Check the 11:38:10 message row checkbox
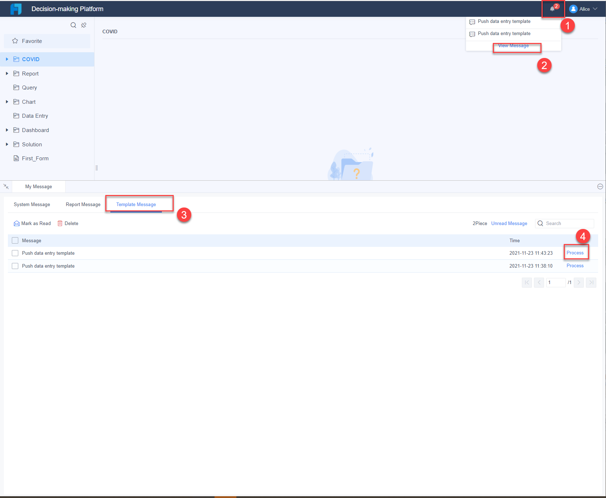606x498 pixels. 15,266
